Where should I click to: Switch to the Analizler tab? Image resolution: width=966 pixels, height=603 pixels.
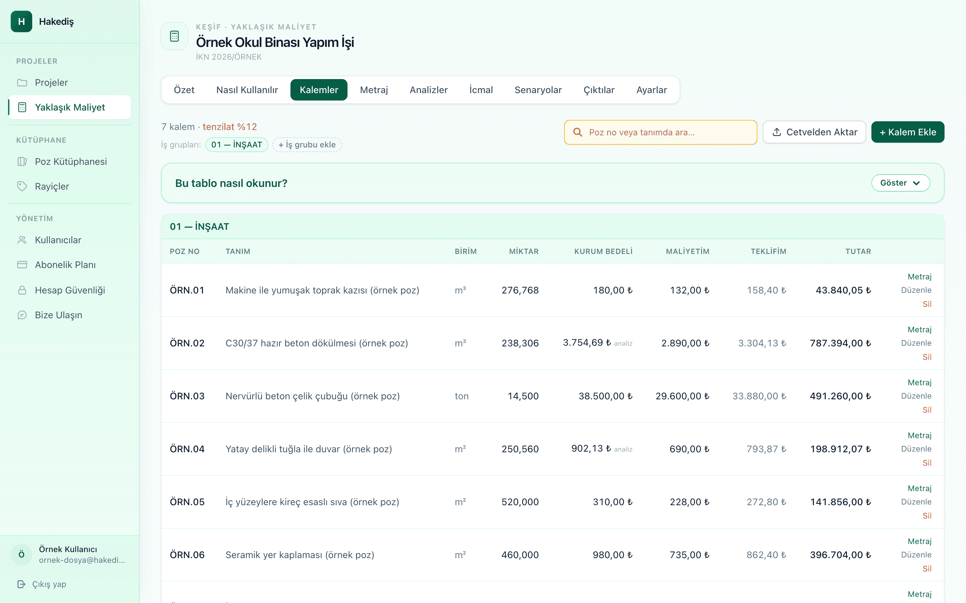(428, 90)
